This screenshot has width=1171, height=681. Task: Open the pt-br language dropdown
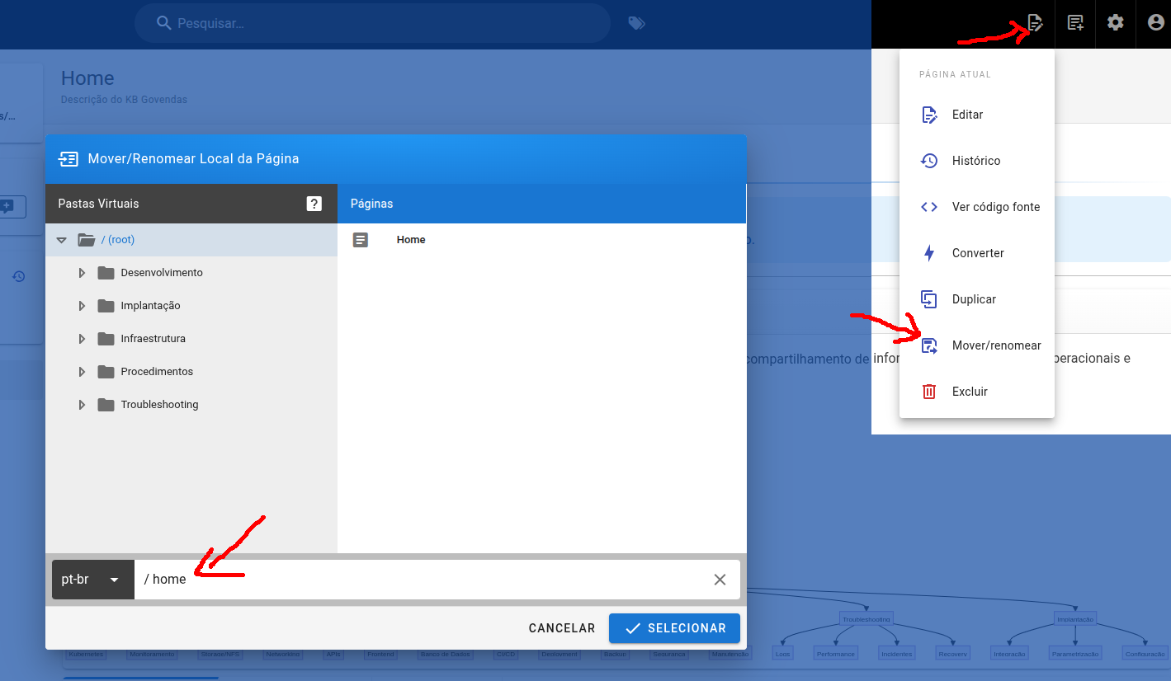point(92,580)
